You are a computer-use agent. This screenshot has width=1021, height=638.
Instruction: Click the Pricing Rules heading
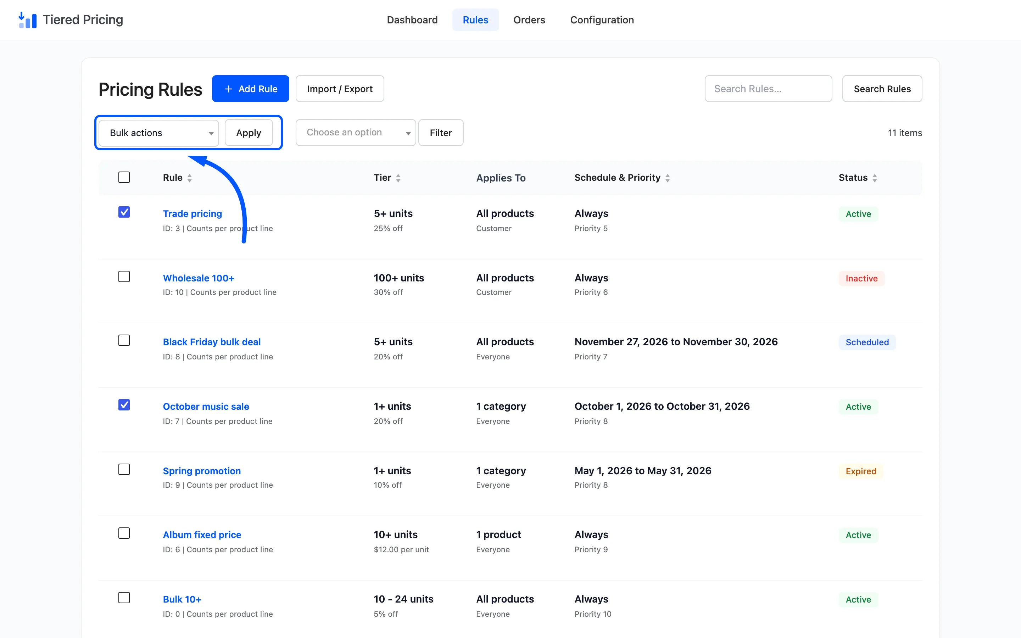point(150,89)
